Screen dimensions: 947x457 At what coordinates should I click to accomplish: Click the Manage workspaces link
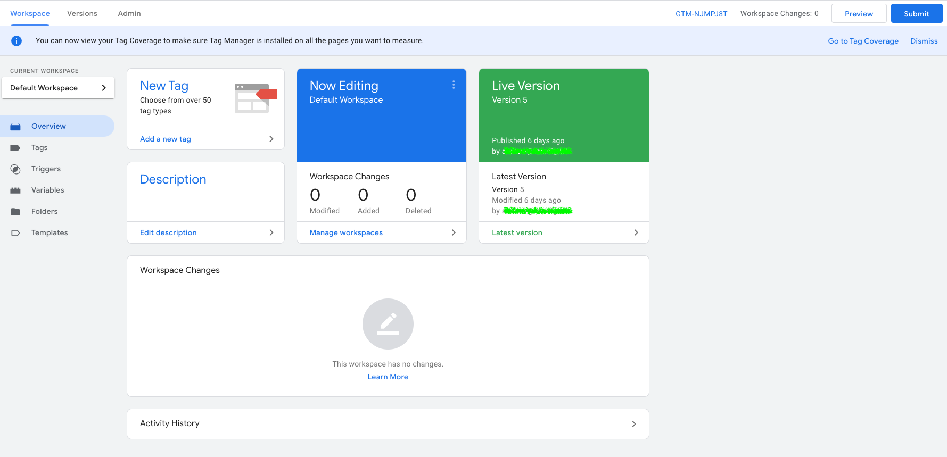[x=346, y=232]
